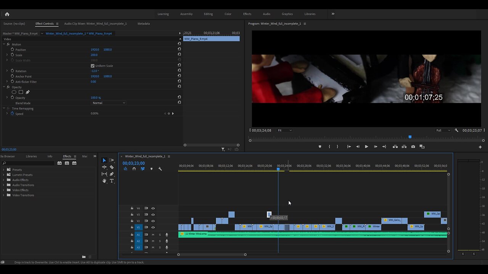Create ellipse mask under Opacity
The image size is (488, 274).
(x=14, y=92)
